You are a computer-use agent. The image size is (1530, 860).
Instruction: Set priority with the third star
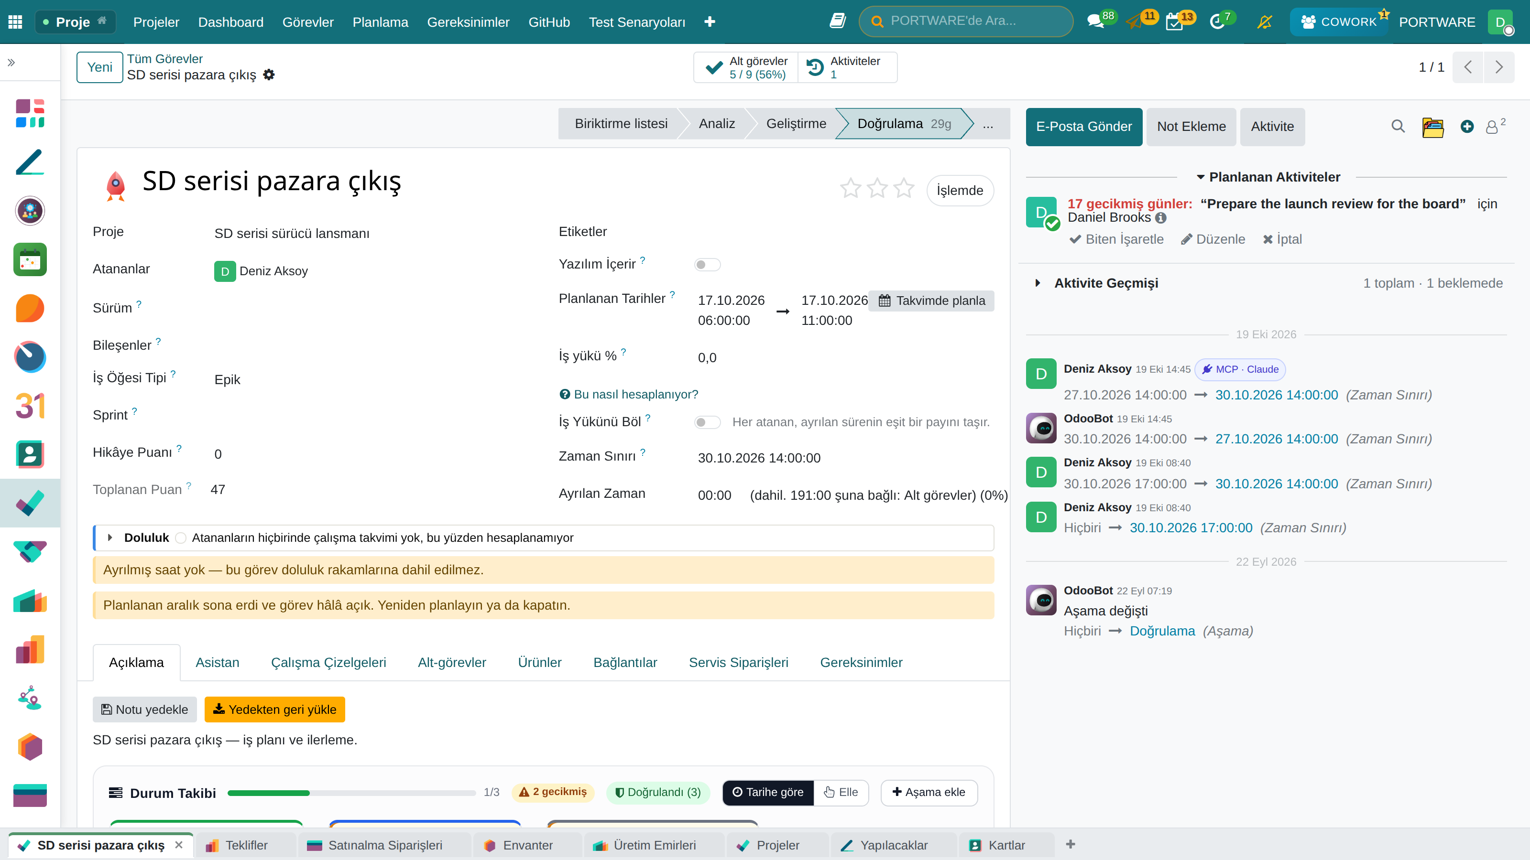click(904, 189)
